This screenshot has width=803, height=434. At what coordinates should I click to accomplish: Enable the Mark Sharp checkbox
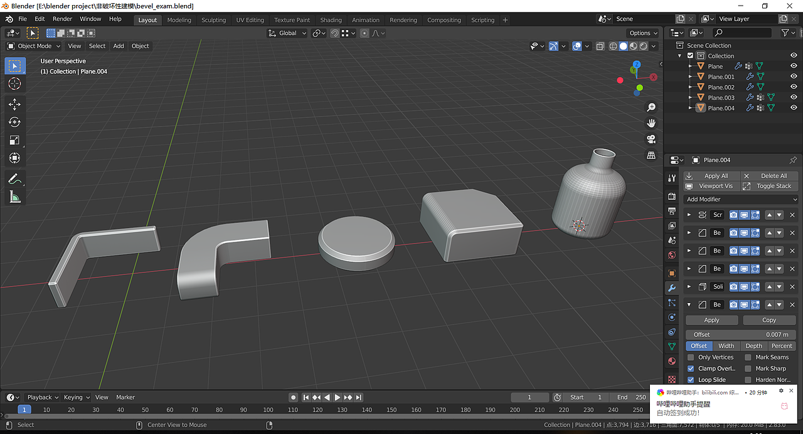point(748,368)
